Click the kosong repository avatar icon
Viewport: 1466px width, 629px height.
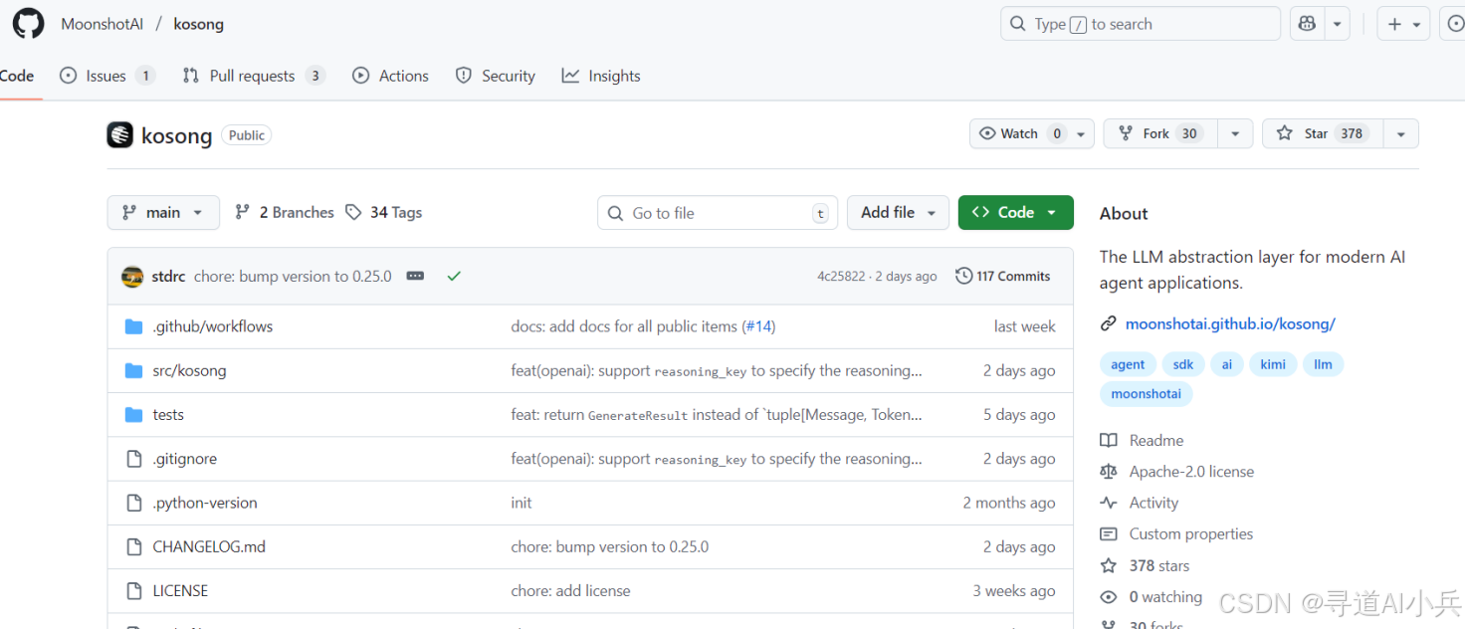(119, 134)
